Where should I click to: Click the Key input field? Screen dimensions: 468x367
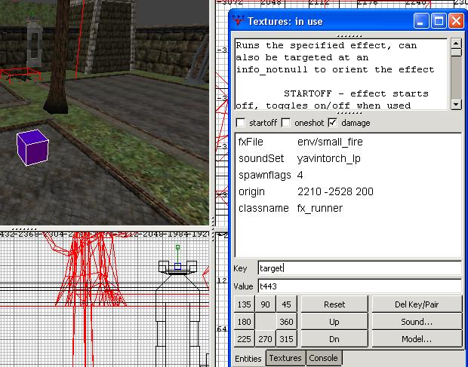[x=359, y=268]
